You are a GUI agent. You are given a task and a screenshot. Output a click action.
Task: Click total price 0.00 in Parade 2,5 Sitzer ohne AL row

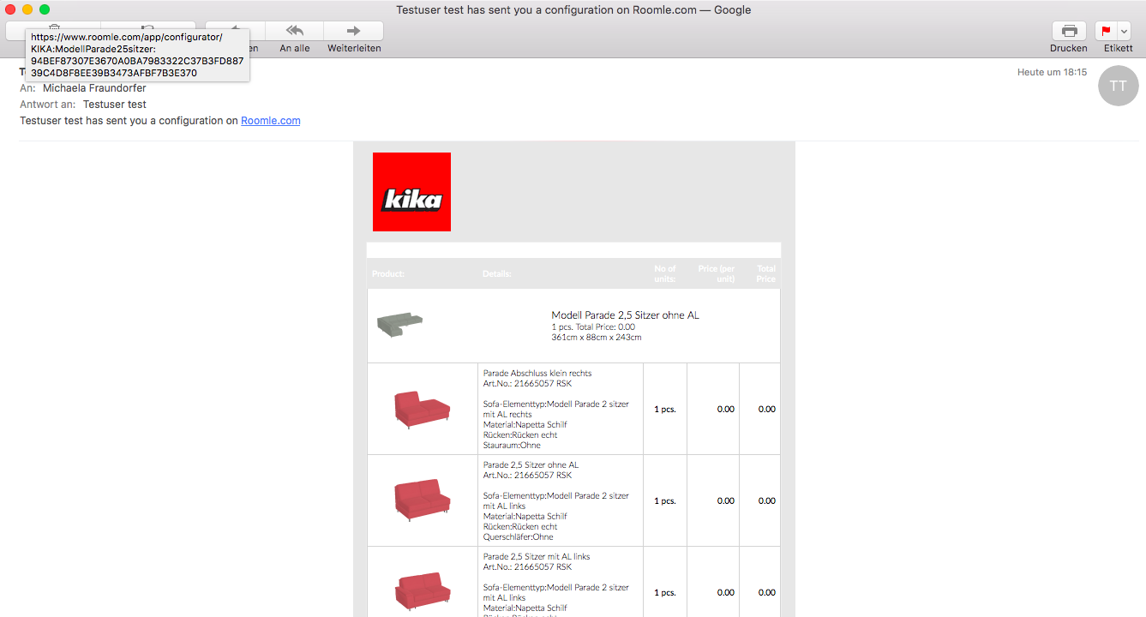[767, 501]
